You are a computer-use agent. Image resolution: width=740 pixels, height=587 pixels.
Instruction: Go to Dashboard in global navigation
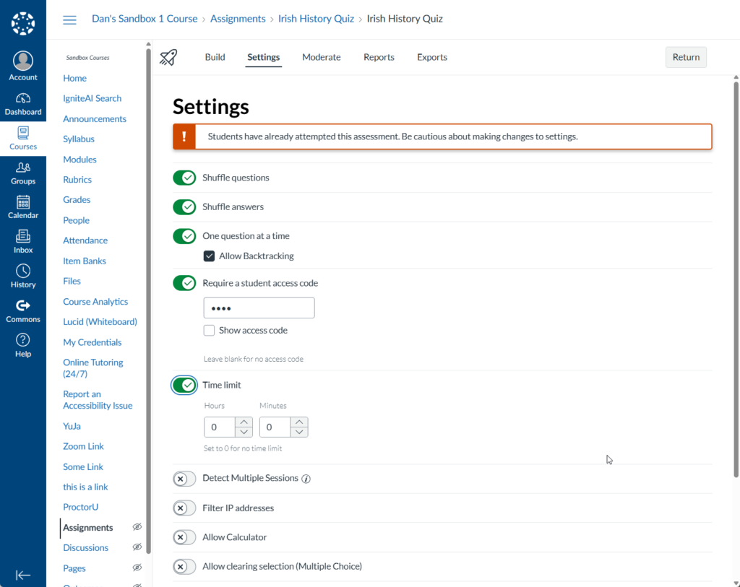[x=22, y=104]
